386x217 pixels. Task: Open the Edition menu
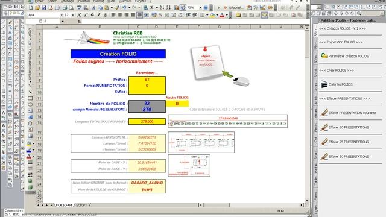(x=52, y=1)
